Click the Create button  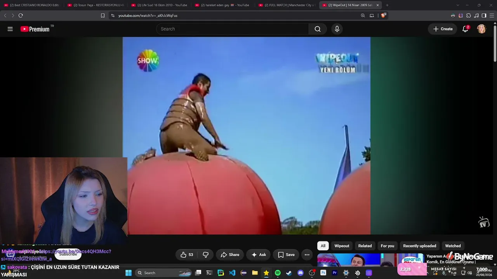tap(443, 29)
